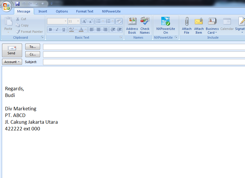The height and width of the screenshot is (178, 245).
Task: Click the Send button
Action: tap(12, 50)
